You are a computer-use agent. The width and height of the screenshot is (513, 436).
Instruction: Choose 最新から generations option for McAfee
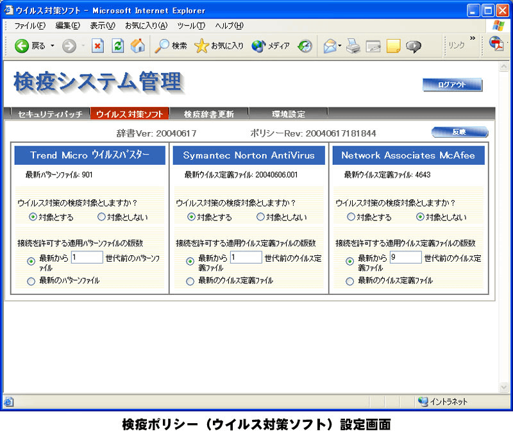point(349,261)
